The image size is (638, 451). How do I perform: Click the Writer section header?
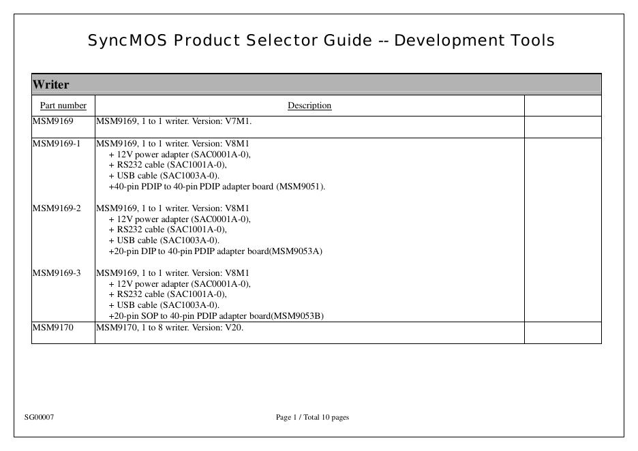click(x=51, y=85)
